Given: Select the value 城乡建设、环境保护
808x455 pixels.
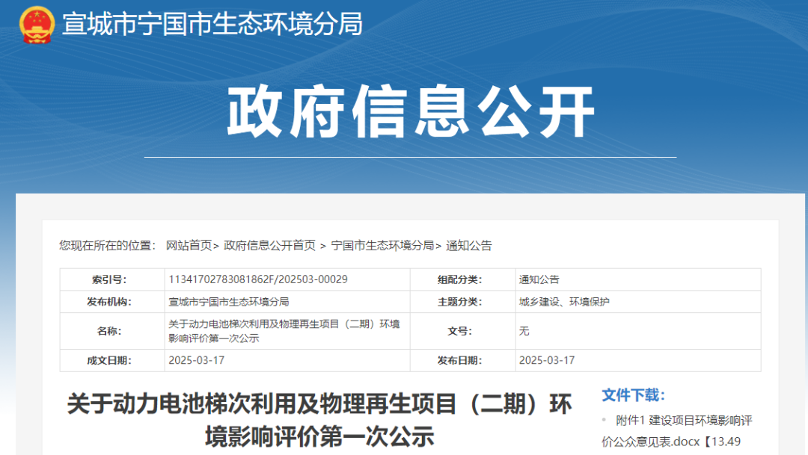Looking at the screenshot, I should (564, 302).
